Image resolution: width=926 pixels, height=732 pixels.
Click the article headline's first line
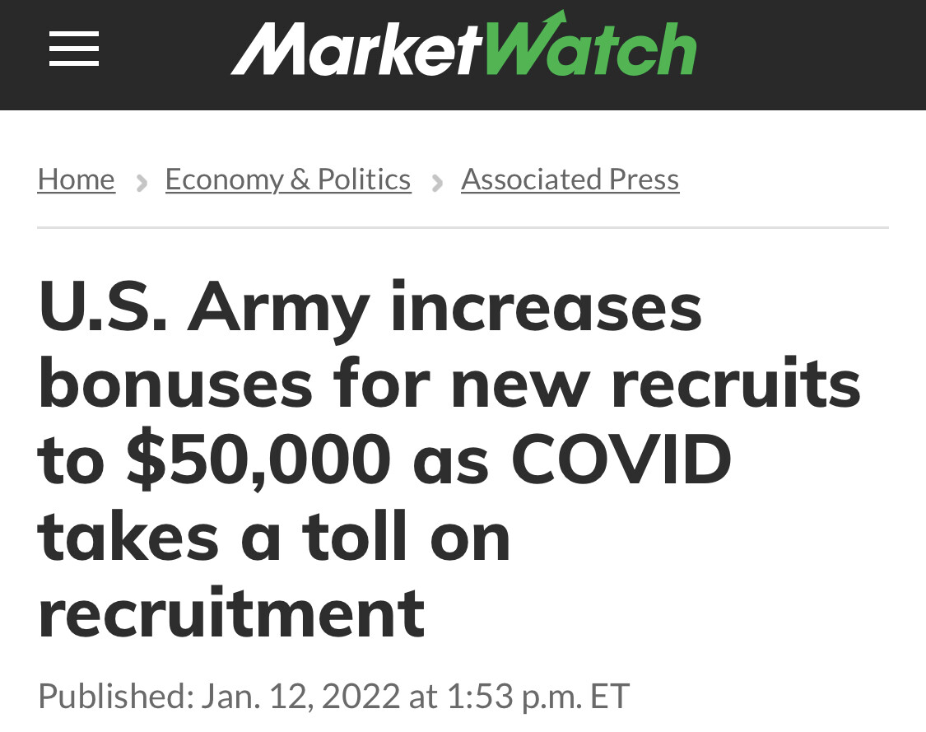[370, 308]
